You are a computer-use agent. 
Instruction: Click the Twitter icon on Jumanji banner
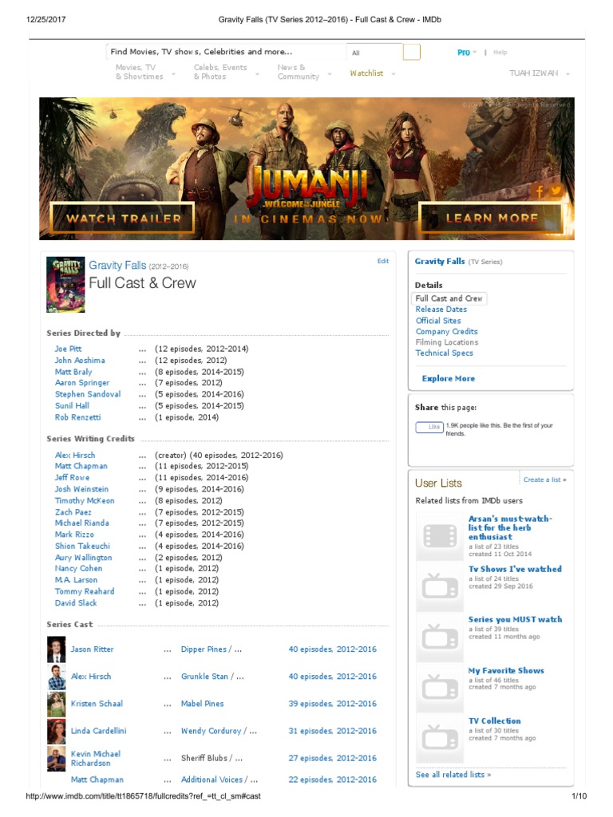coord(556,191)
